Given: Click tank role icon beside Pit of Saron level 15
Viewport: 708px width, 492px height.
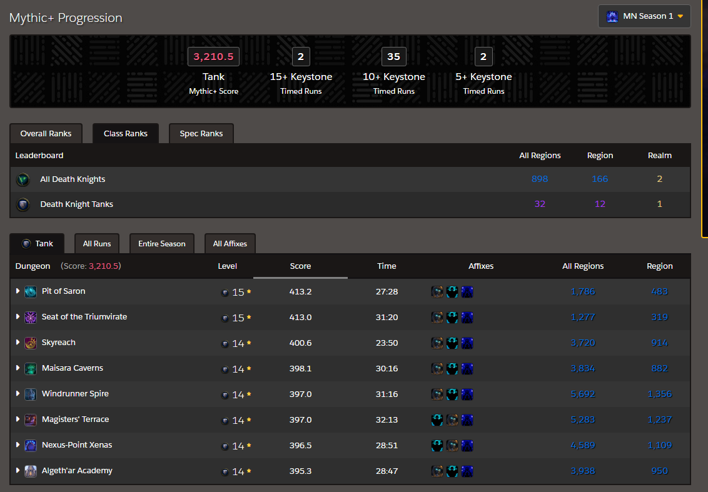Looking at the screenshot, I should point(225,293).
